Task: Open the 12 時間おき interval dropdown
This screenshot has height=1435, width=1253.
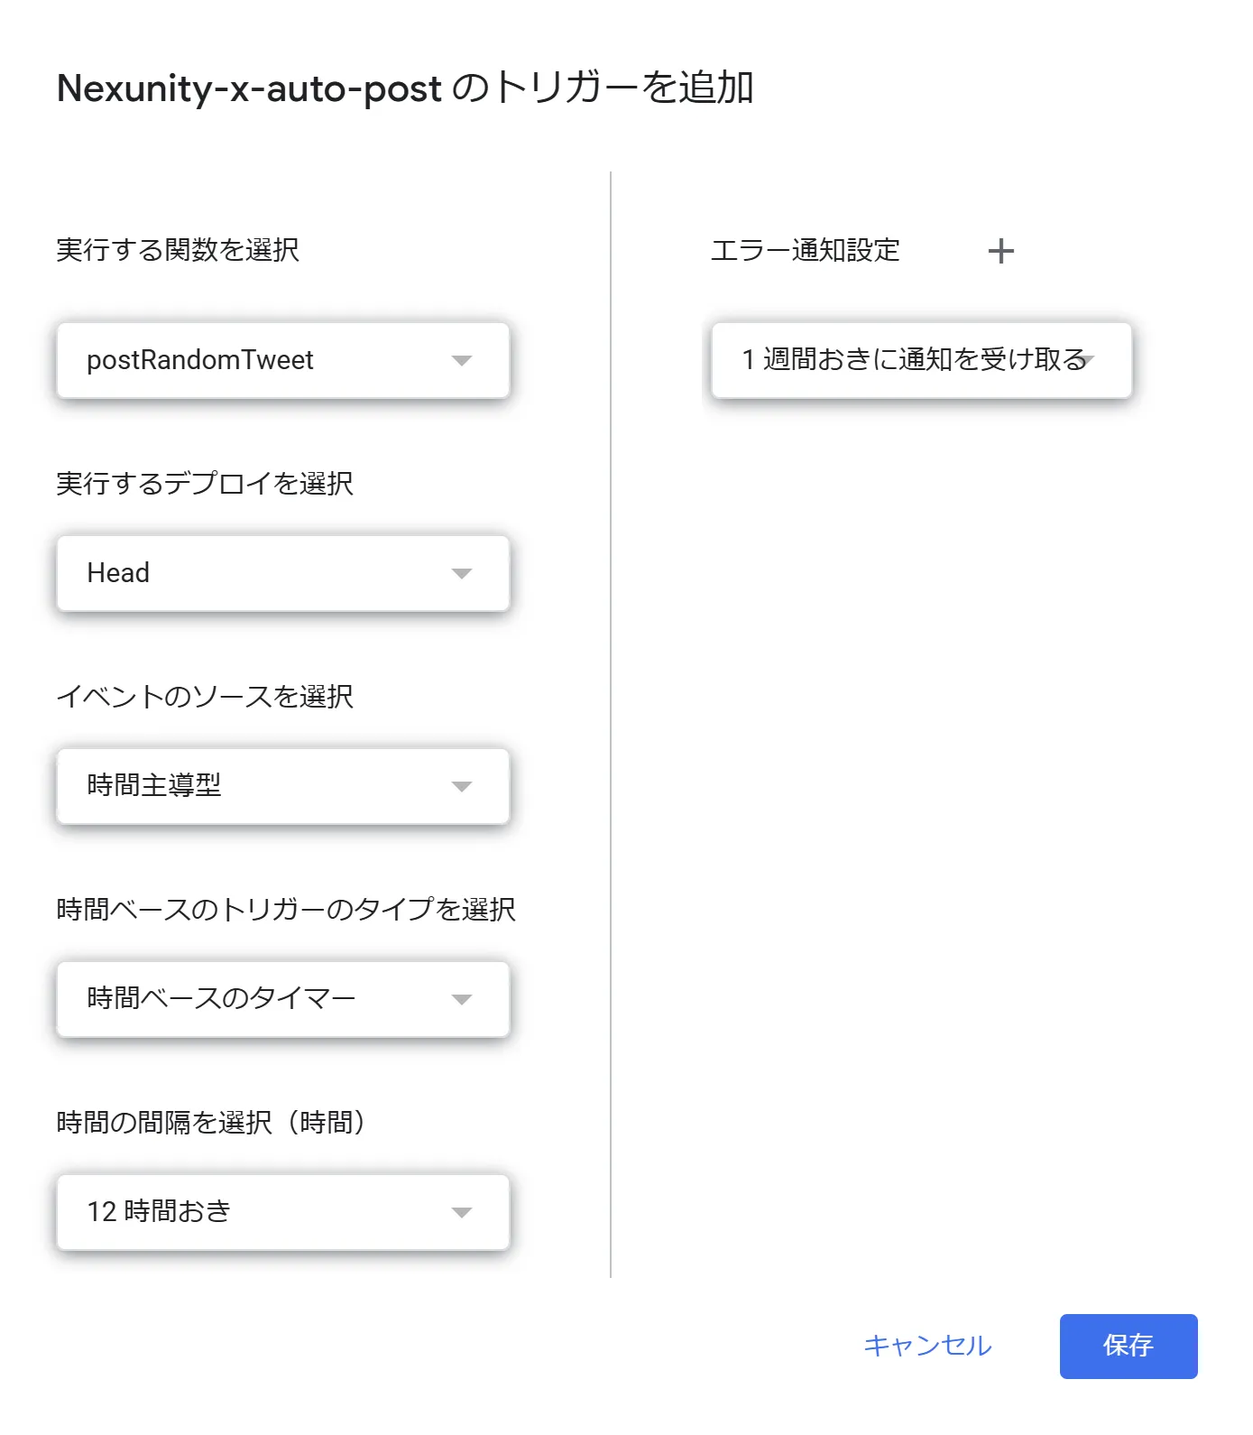Action: tap(281, 1212)
